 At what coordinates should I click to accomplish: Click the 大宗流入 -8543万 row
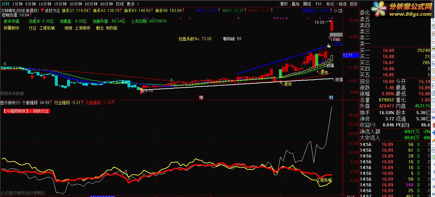click(x=395, y=138)
